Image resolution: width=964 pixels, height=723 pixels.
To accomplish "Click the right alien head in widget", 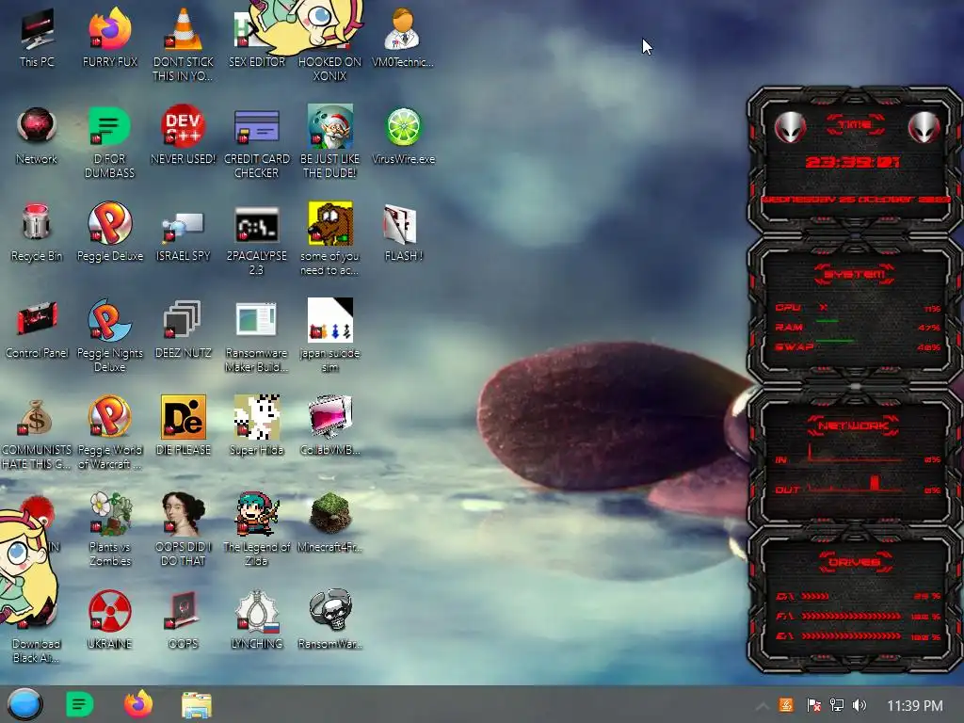I will (924, 128).
